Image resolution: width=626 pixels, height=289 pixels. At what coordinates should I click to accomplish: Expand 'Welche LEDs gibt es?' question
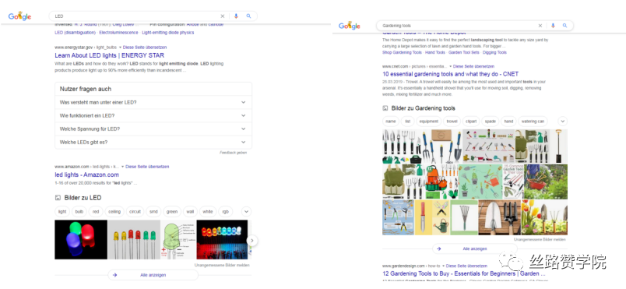point(153,142)
